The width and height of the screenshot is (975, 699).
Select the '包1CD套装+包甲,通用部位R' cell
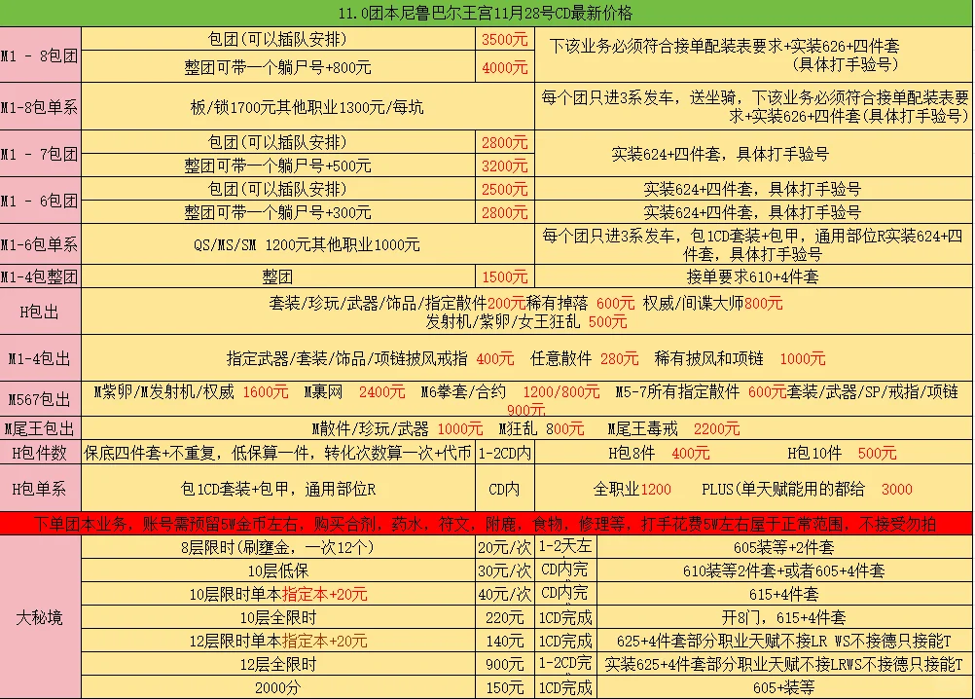coord(278,489)
